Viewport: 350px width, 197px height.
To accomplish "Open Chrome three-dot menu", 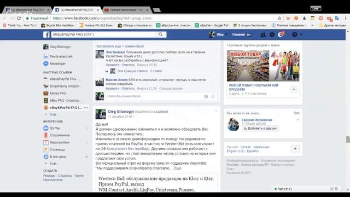I will 345,18.
